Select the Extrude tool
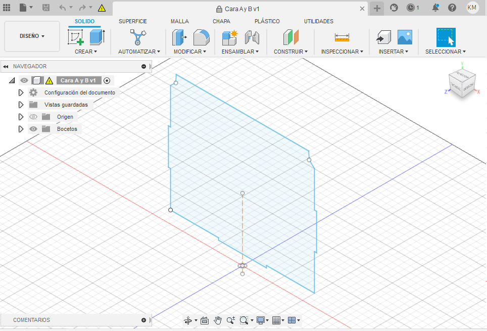This screenshot has height=331, width=487. 97,37
